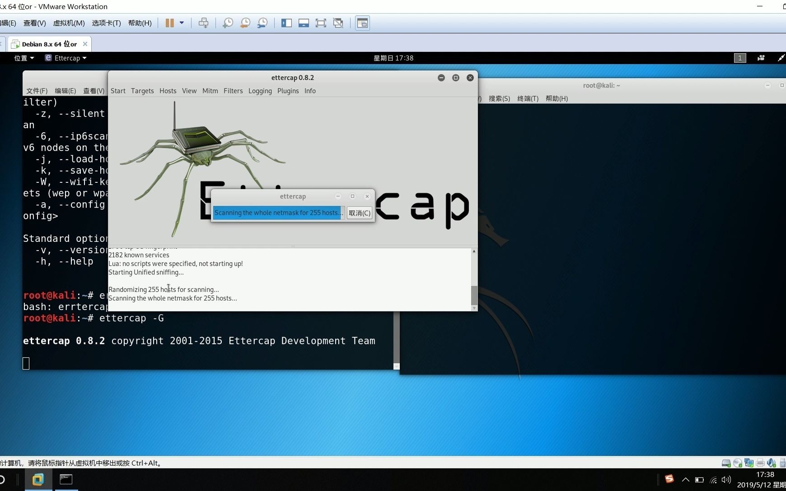The image size is (786, 491).
Task: Open the VMware 帮助(H) menu
Action: coord(140,23)
